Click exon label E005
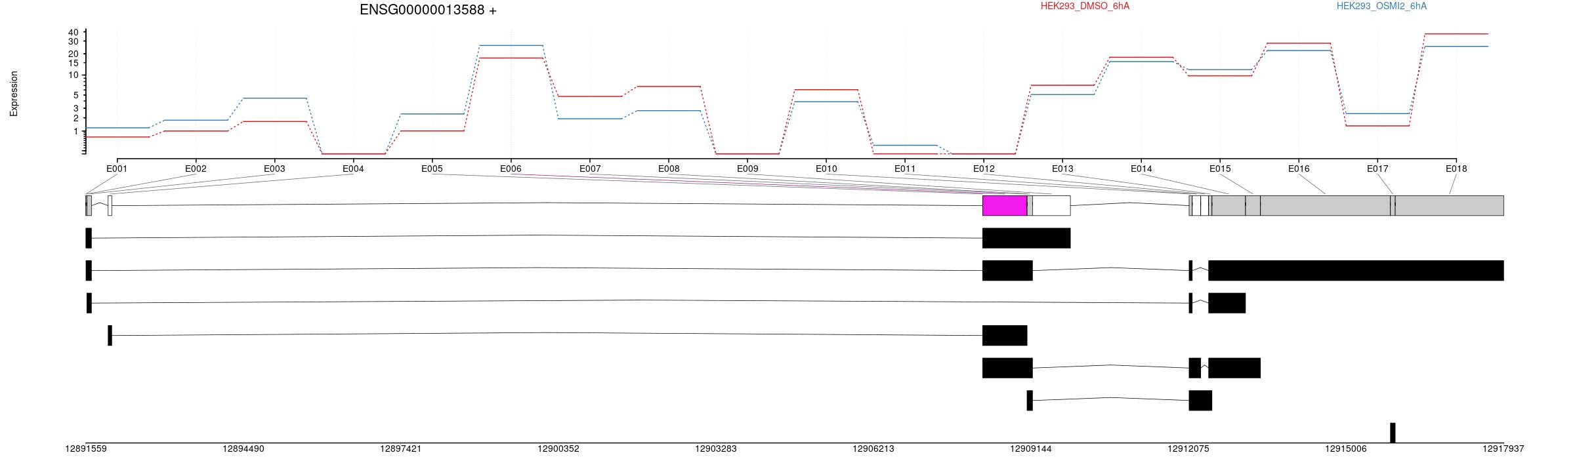 (x=432, y=169)
